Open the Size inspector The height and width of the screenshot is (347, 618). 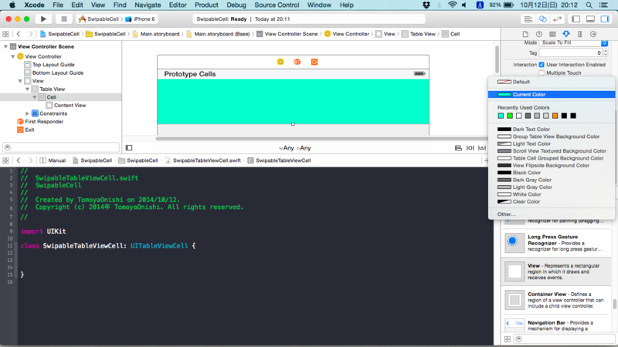580,34
